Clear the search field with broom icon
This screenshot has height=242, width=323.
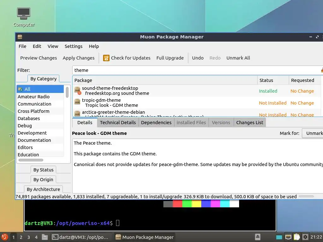click(322, 70)
